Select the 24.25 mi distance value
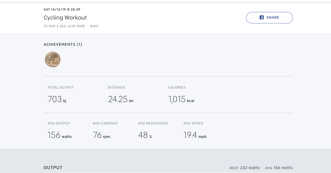This screenshot has height=173, width=331. pos(121,99)
